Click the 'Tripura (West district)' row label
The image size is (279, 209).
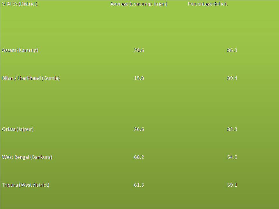tap(26, 185)
